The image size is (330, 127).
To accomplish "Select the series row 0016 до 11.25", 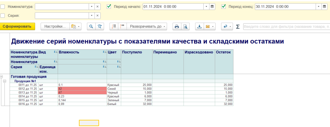I will point(121,104).
